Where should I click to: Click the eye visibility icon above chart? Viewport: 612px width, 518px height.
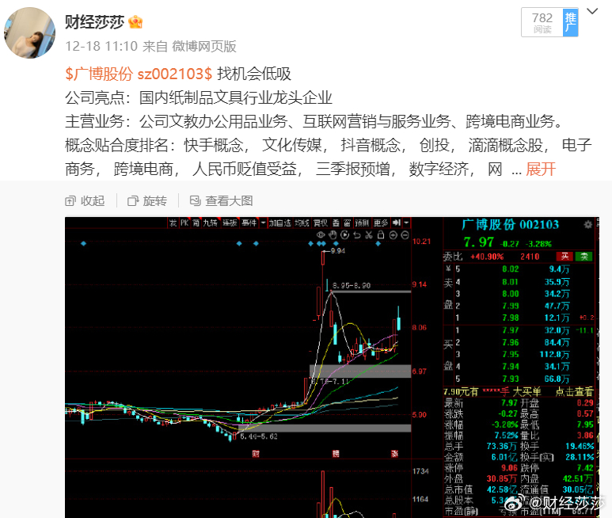point(321,235)
